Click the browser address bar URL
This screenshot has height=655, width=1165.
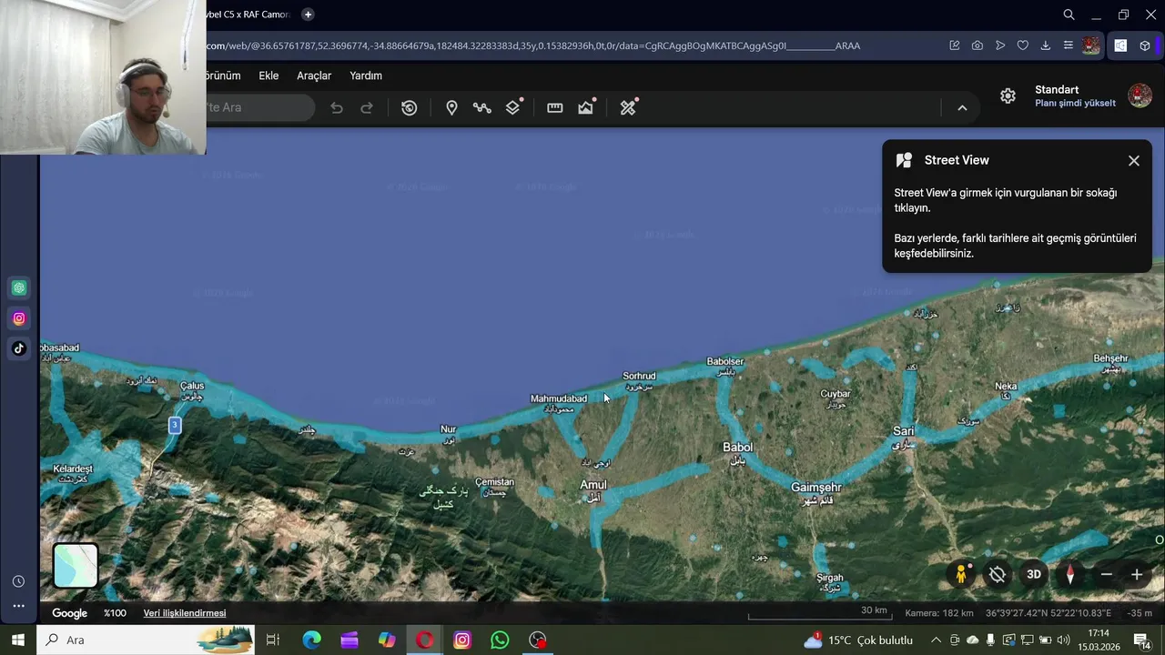pos(533,45)
